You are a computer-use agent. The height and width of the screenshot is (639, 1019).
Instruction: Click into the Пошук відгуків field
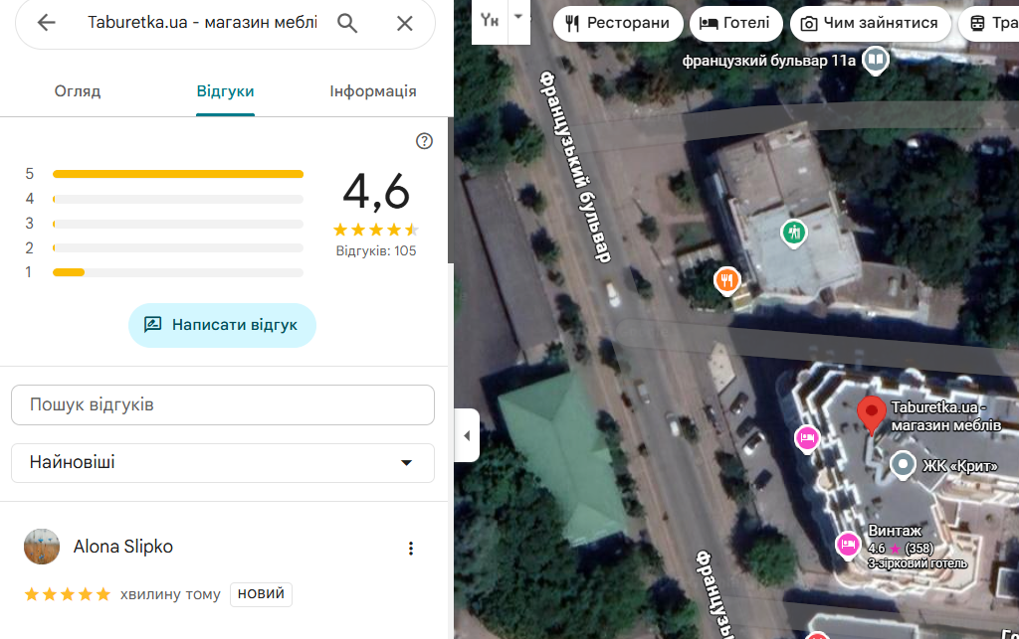(x=223, y=404)
